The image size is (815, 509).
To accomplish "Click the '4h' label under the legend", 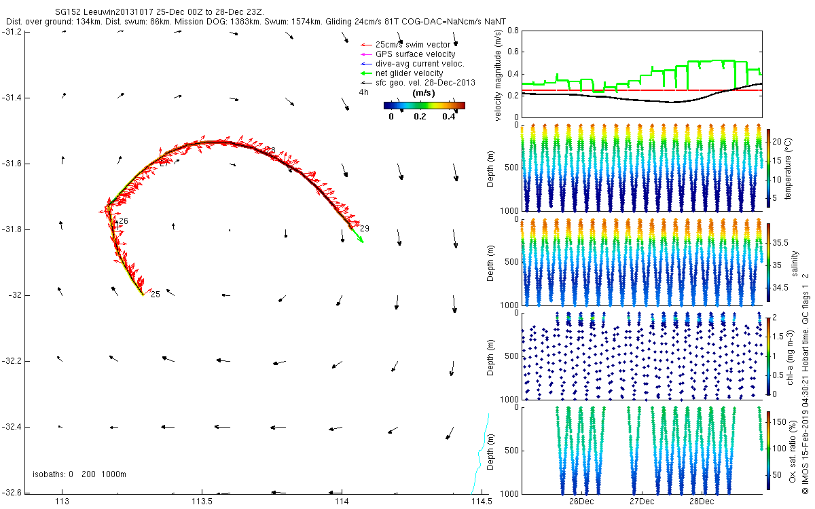I will pyautogui.click(x=363, y=92).
